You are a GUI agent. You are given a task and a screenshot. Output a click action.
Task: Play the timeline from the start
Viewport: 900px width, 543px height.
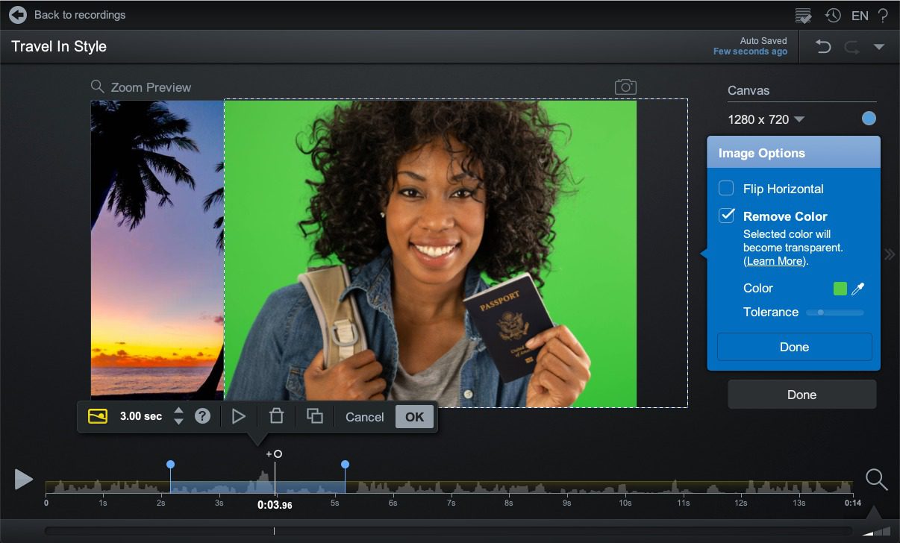tap(24, 480)
